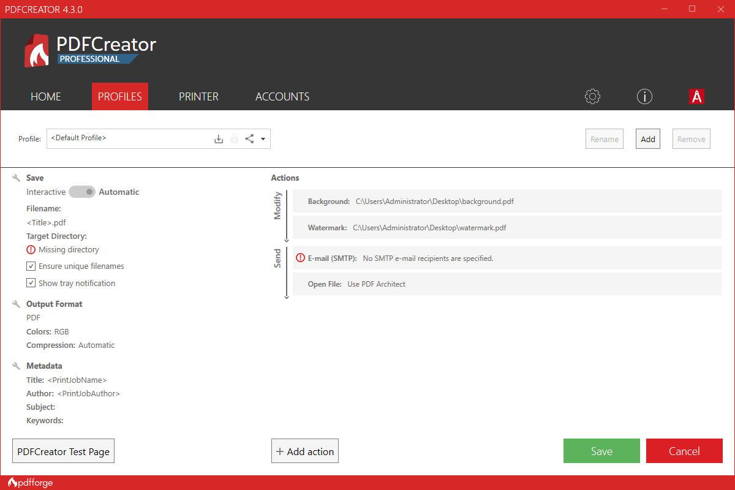Viewport: 735px width, 490px height.
Task: Uncheck Show tray notification
Action: (x=31, y=283)
